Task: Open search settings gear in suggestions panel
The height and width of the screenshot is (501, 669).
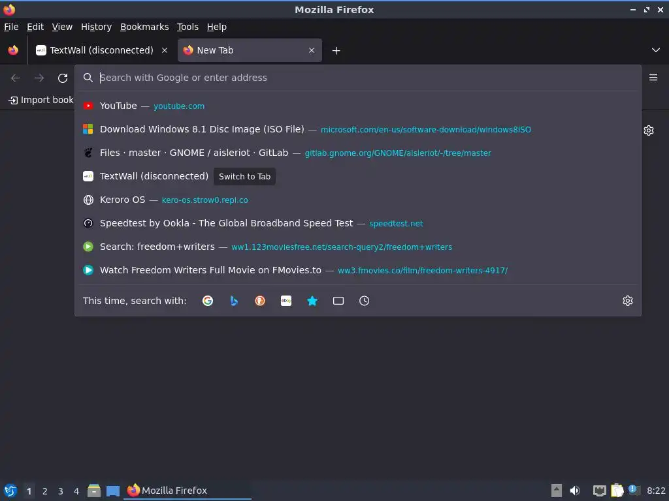Action: click(628, 301)
